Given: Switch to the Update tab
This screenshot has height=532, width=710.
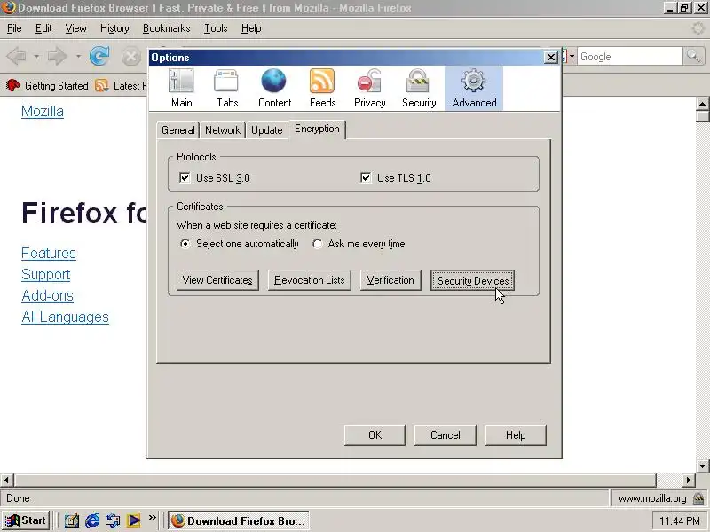Looking at the screenshot, I should click(x=267, y=130).
